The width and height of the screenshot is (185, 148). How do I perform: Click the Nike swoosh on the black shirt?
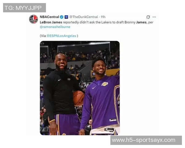(x=60, y=80)
